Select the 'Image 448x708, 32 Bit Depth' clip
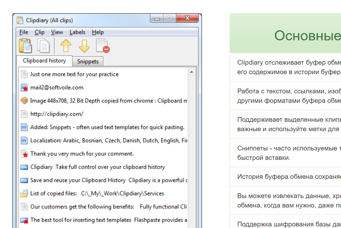This screenshot has width=341, height=228. [109, 101]
